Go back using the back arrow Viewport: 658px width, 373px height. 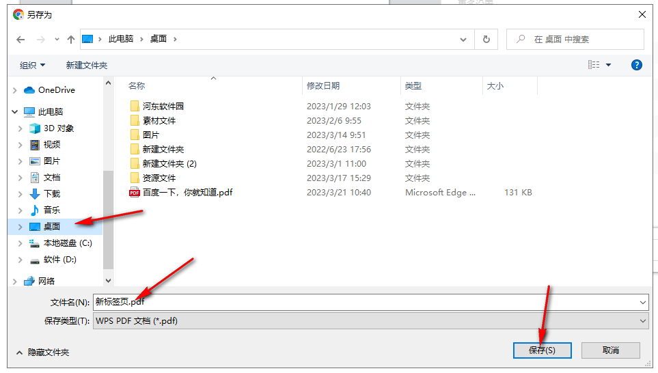tap(20, 40)
